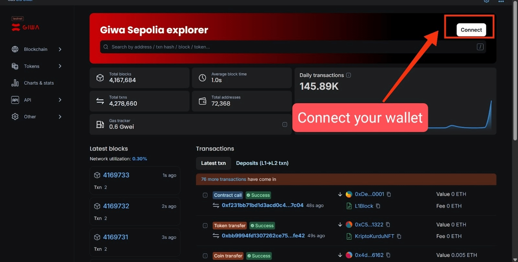Click the scrollbar down arrow
The image size is (518, 262).
click(x=515, y=259)
